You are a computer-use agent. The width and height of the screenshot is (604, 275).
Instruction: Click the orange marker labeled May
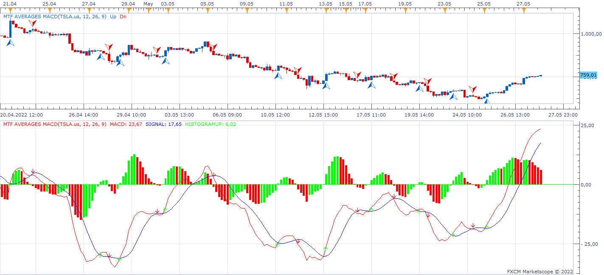148,10
